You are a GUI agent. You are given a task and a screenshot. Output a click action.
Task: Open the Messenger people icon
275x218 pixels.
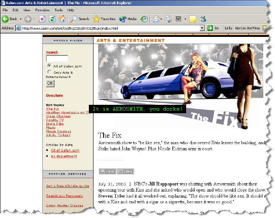203,19
